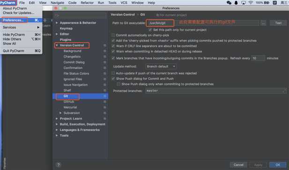This screenshot has height=170, width=289.
Task: Open the Update method dropdown
Action: pos(161,67)
